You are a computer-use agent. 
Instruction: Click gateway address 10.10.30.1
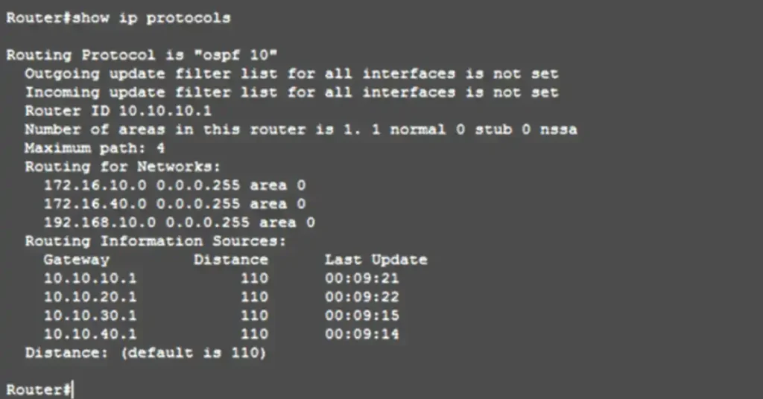click(90, 316)
